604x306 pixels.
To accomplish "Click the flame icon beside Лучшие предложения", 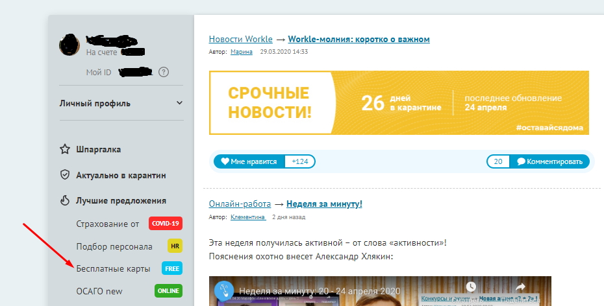I will [x=65, y=200].
